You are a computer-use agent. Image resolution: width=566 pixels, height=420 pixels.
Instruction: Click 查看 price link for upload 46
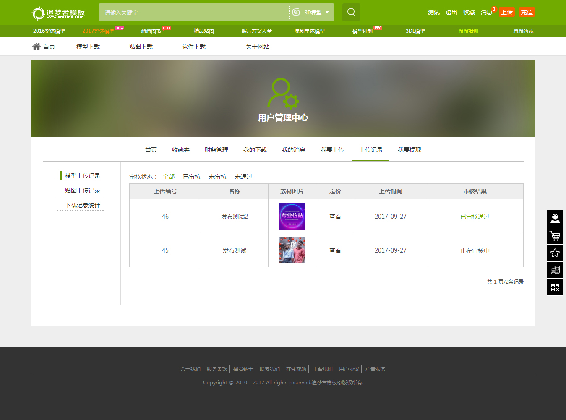point(335,217)
